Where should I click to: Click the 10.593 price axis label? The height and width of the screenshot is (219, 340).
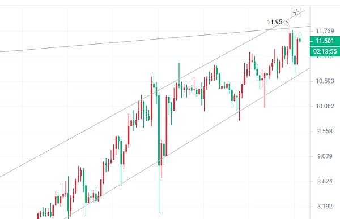pyautogui.click(x=325, y=81)
